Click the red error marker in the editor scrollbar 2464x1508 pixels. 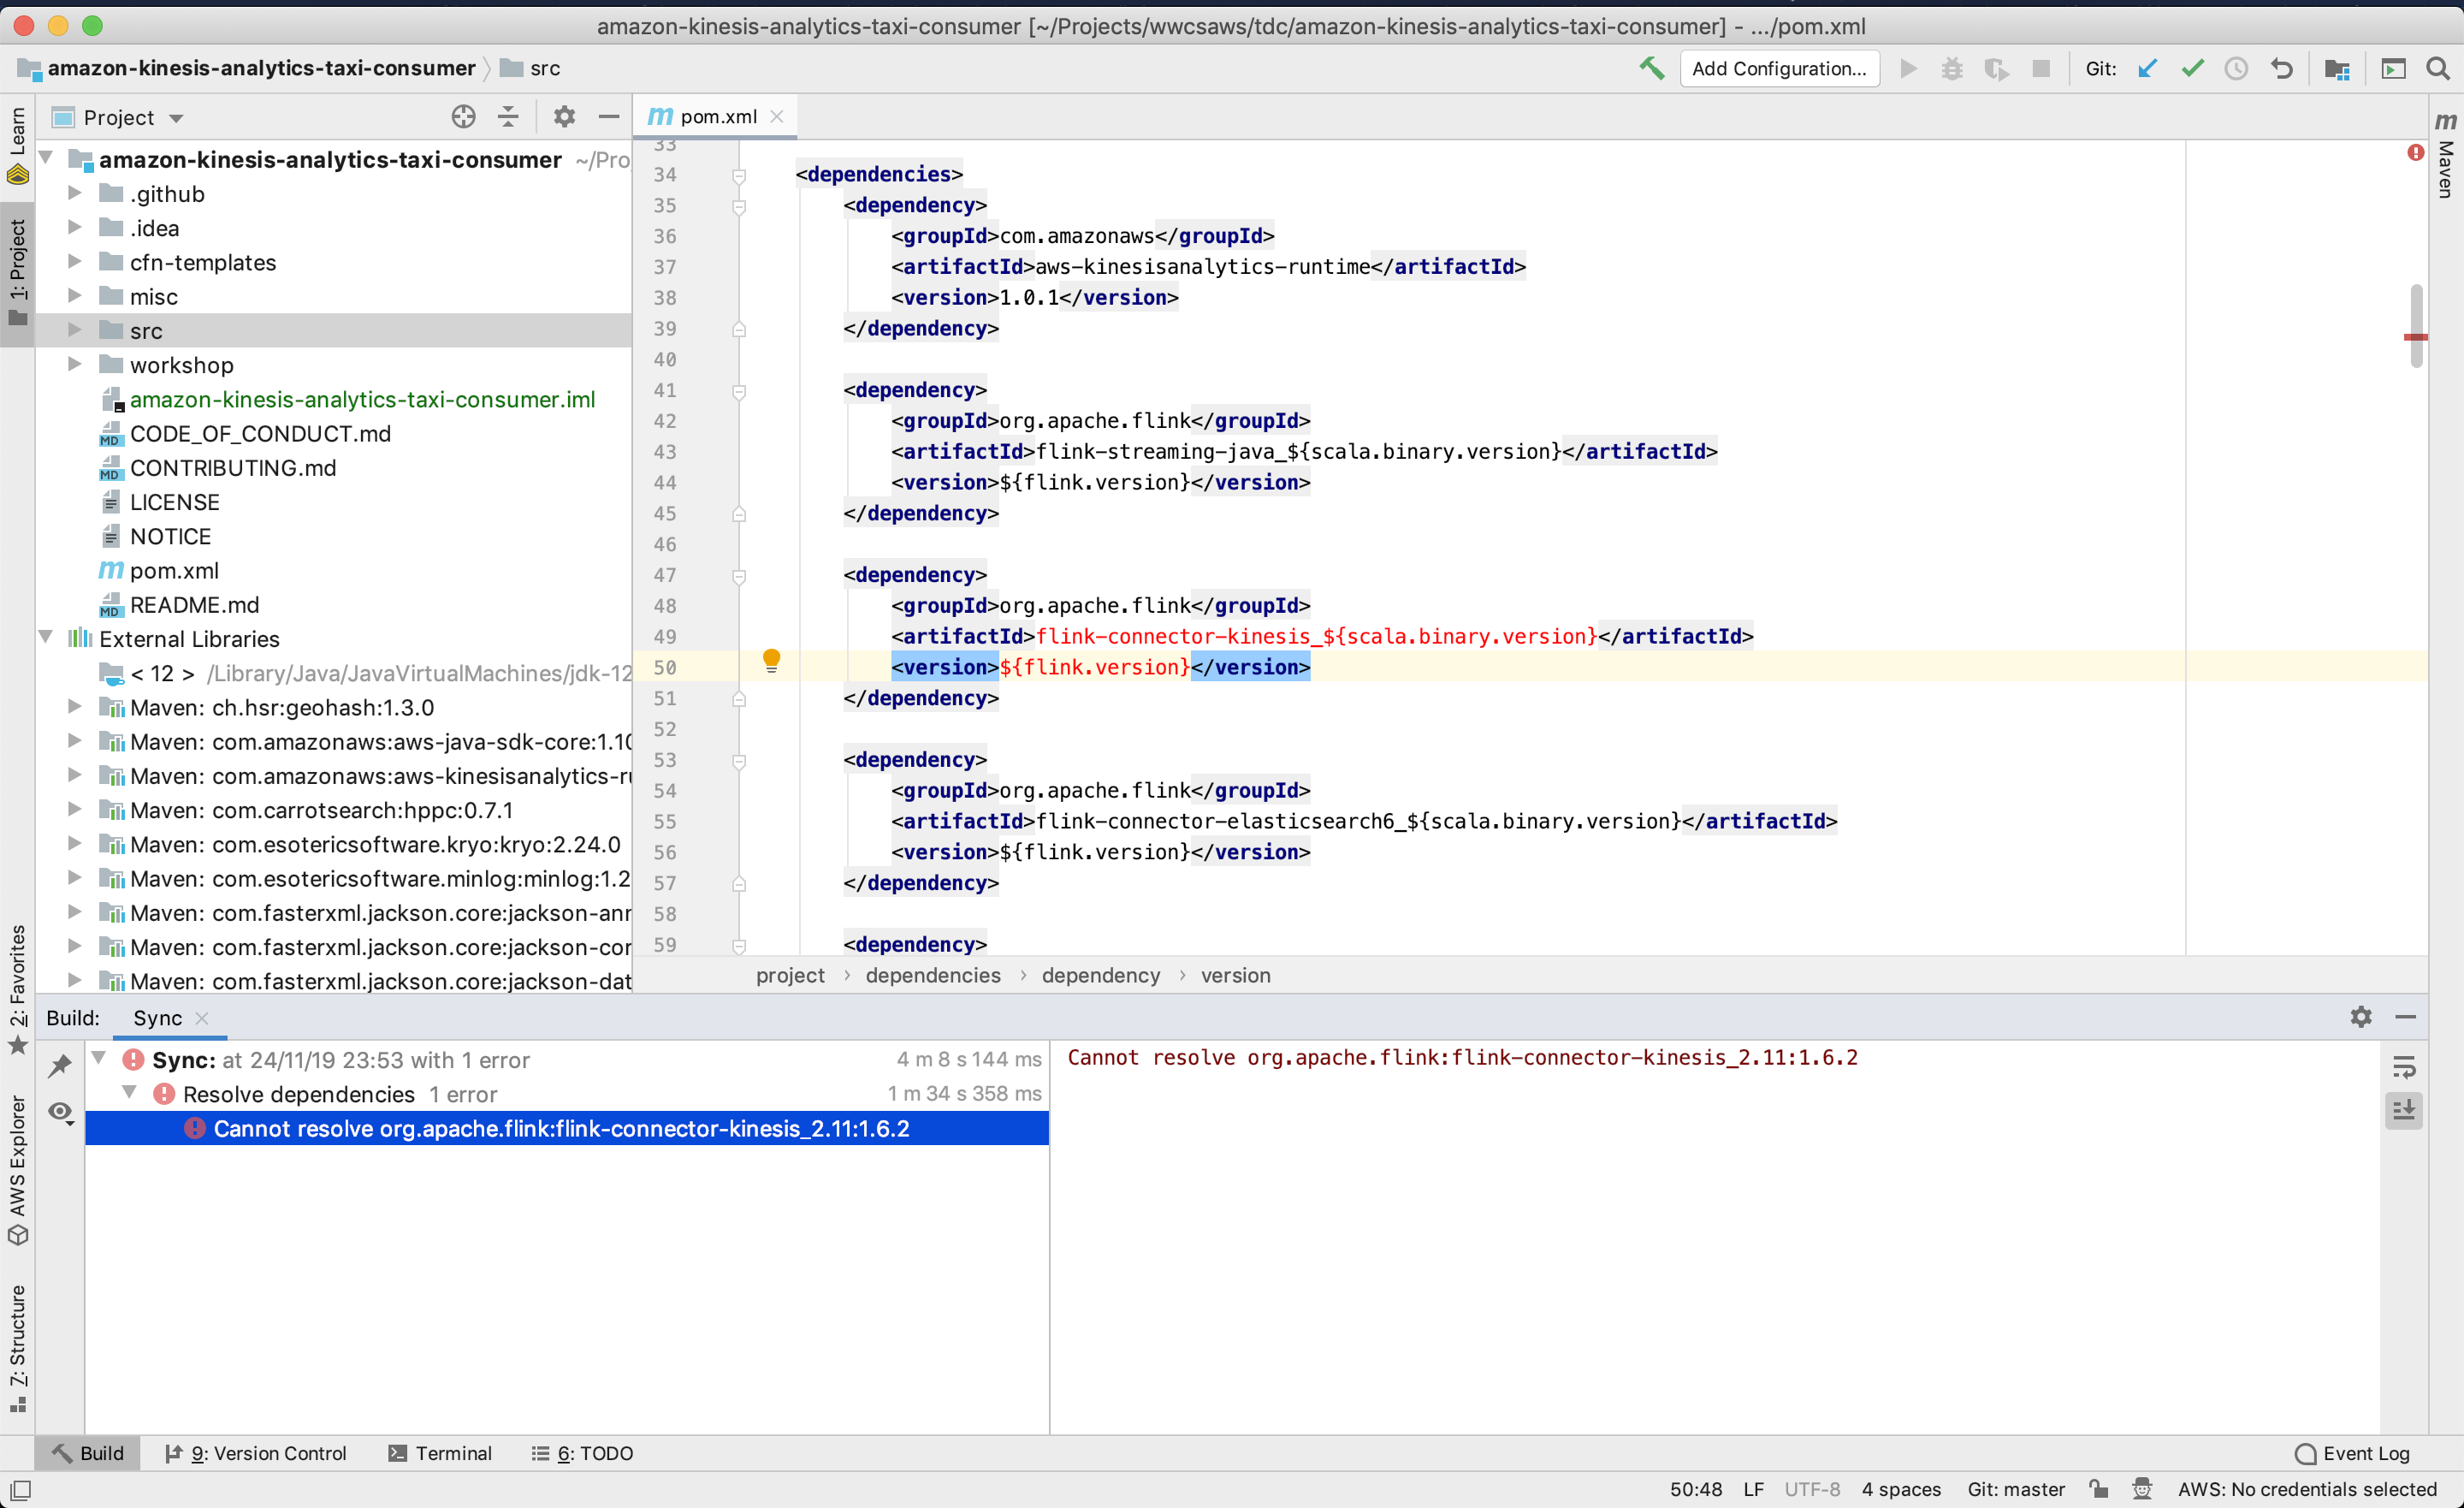click(x=2416, y=337)
